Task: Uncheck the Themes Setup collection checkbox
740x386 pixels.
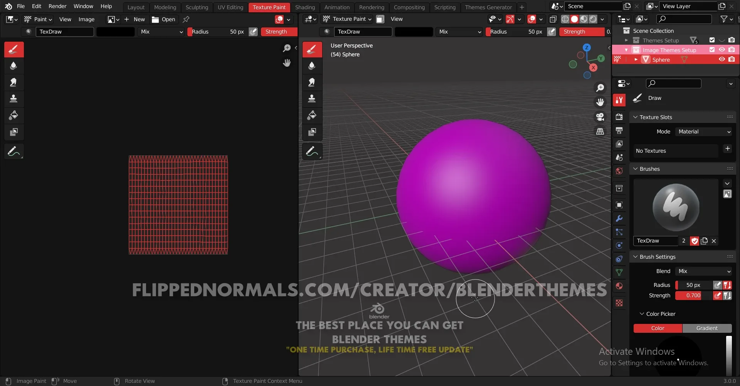Action: 712,40
